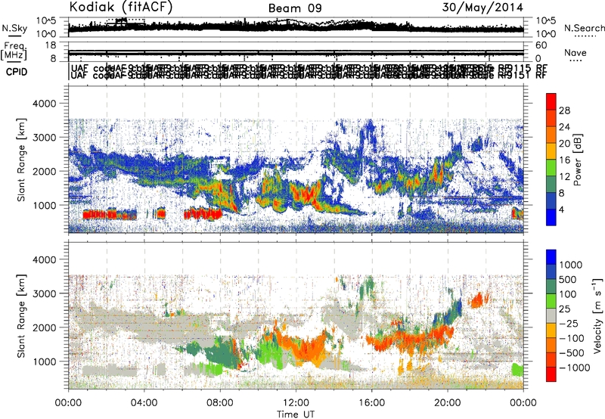
Task: Click the 'Kodiak (fitACF)' title text
Action: point(121,7)
